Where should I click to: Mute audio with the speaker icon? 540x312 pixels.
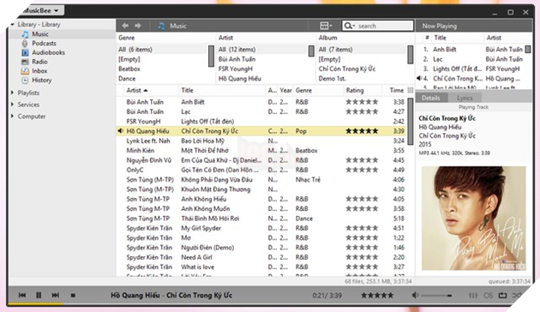[416, 295]
